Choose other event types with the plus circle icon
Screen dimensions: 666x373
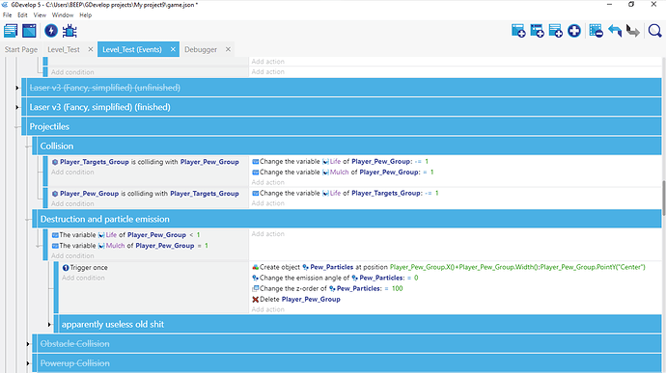coord(574,31)
